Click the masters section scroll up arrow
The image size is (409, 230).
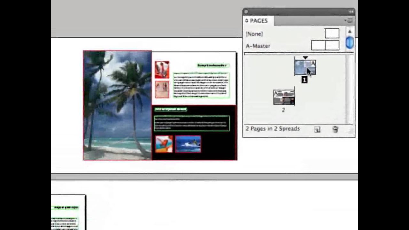pyautogui.click(x=350, y=32)
